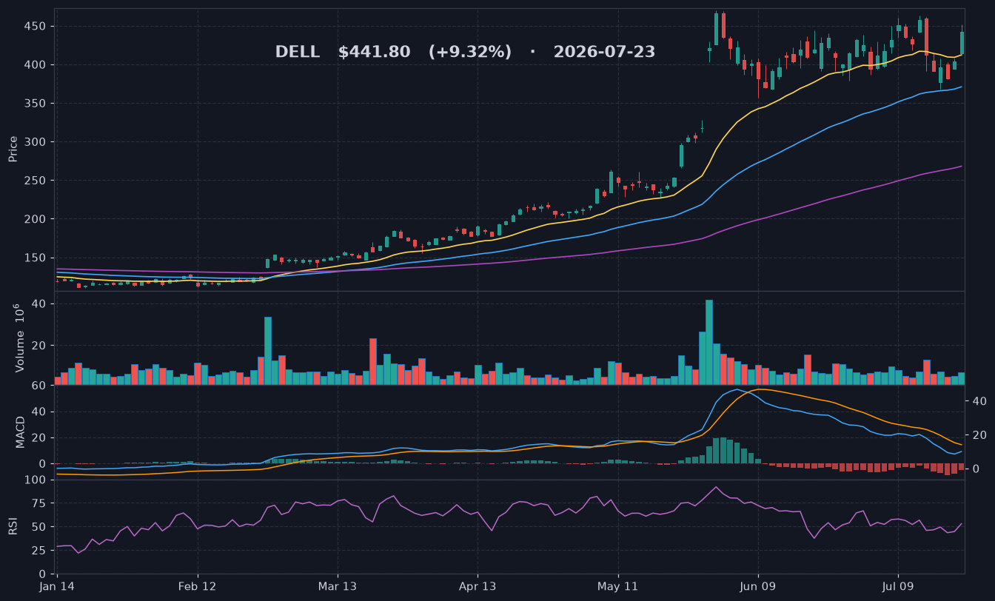This screenshot has height=601, width=995.
Task: Click the $441.80 price in the title
Action: [x=374, y=52]
